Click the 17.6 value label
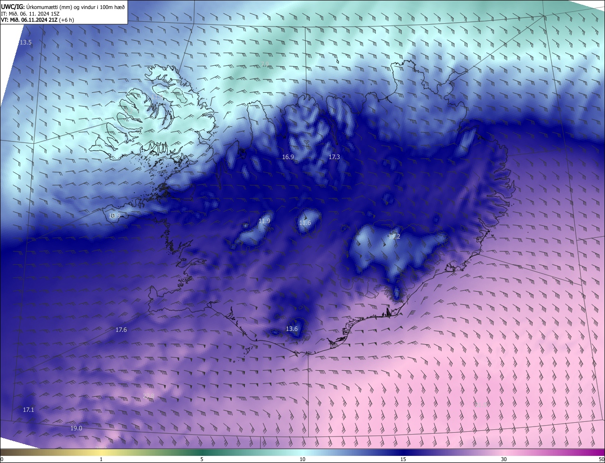The image size is (605, 463). click(x=121, y=330)
